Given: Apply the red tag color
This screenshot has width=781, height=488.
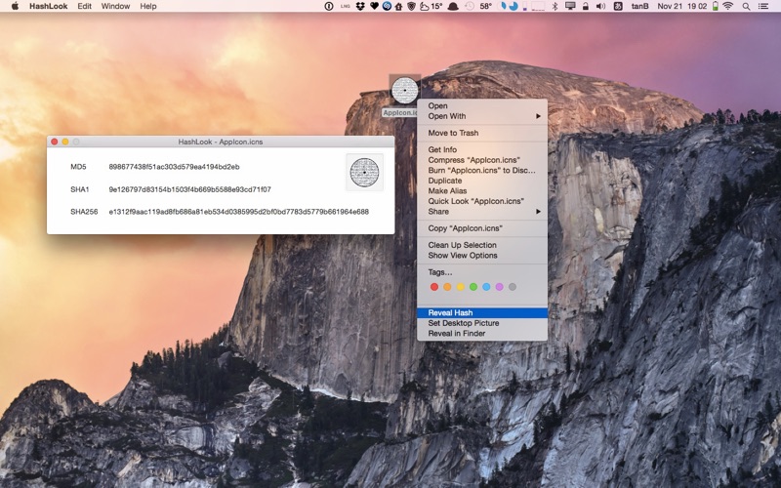Looking at the screenshot, I should [434, 287].
